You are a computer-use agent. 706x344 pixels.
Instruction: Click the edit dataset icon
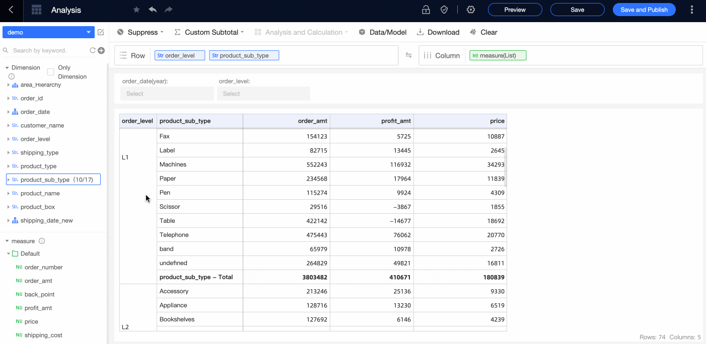click(101, 32)
